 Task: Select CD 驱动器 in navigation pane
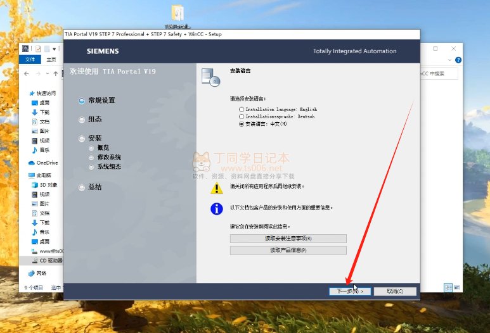coord(47,261)
